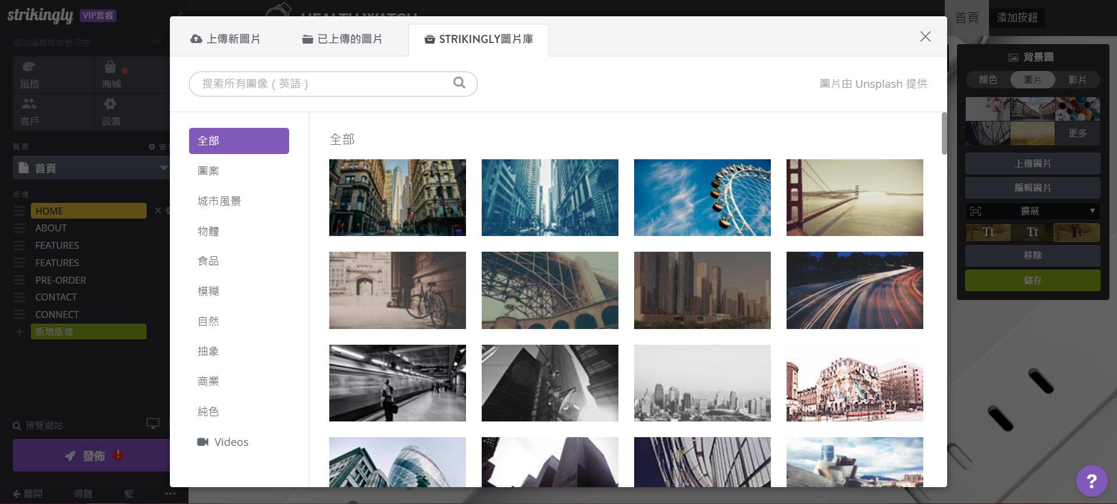Image resolution: width=1117 pixels, height=504 pixels.
Task: Select the 圖案 category
Action: [x=208, y=171]
